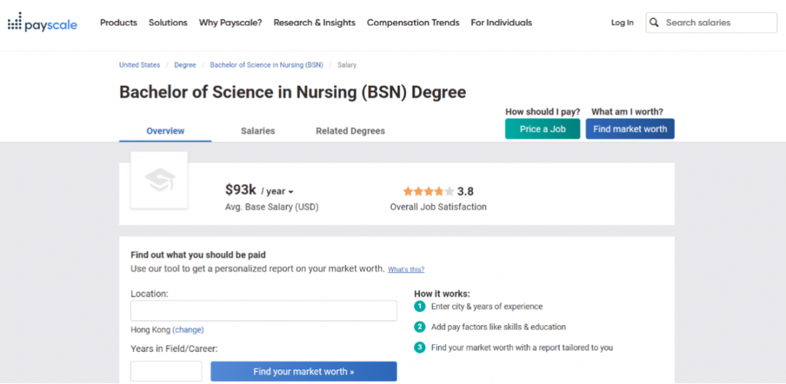Click the $93k average salary value

241,190
